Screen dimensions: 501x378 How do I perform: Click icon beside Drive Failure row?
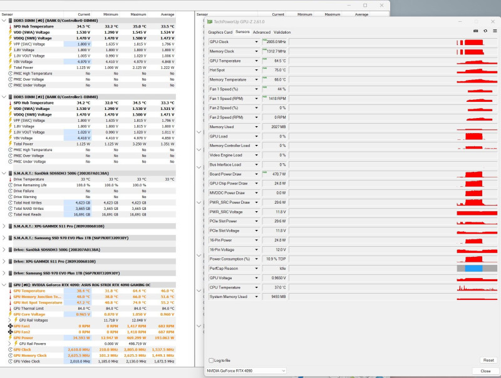(x=10, y=191)
